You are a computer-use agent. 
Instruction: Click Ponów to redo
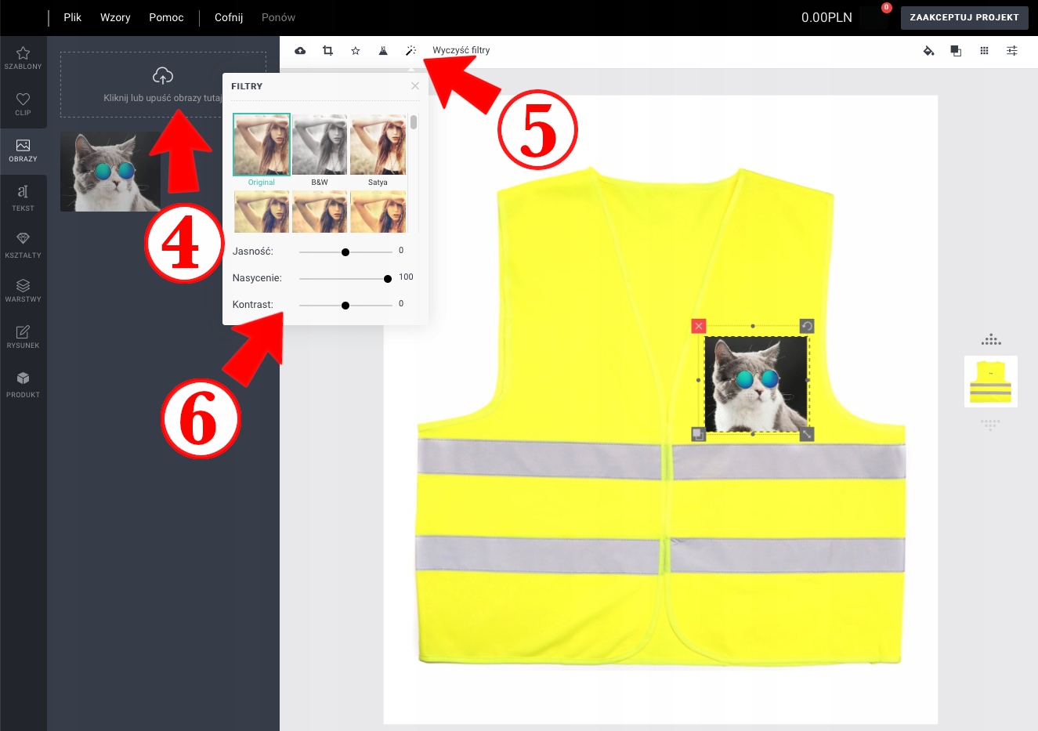[x=278, y=17]
